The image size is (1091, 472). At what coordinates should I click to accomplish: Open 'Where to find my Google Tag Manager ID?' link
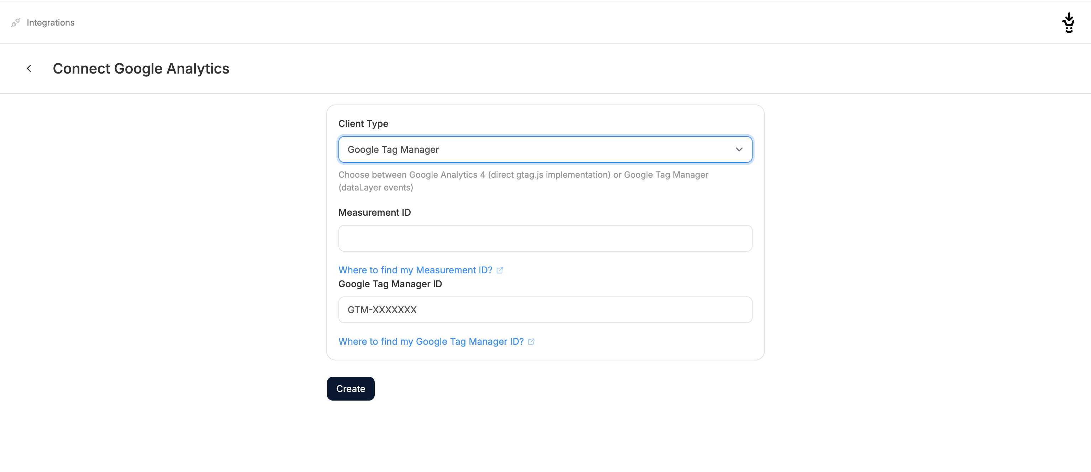click(431, 341)
